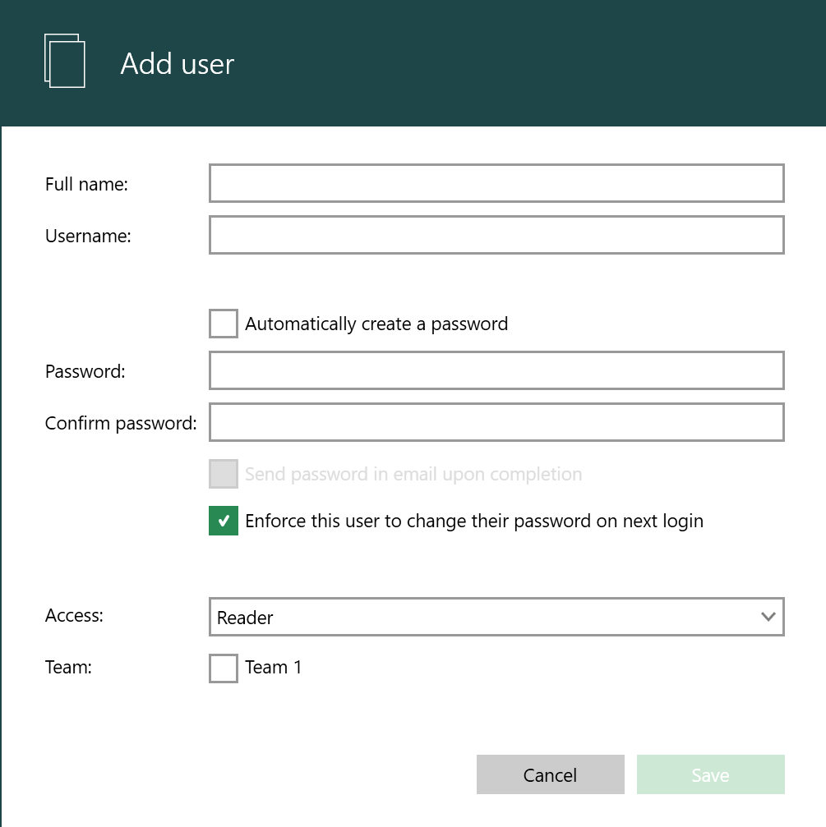
Task: Click the Enforce password change label text
Action: point(474,521)
